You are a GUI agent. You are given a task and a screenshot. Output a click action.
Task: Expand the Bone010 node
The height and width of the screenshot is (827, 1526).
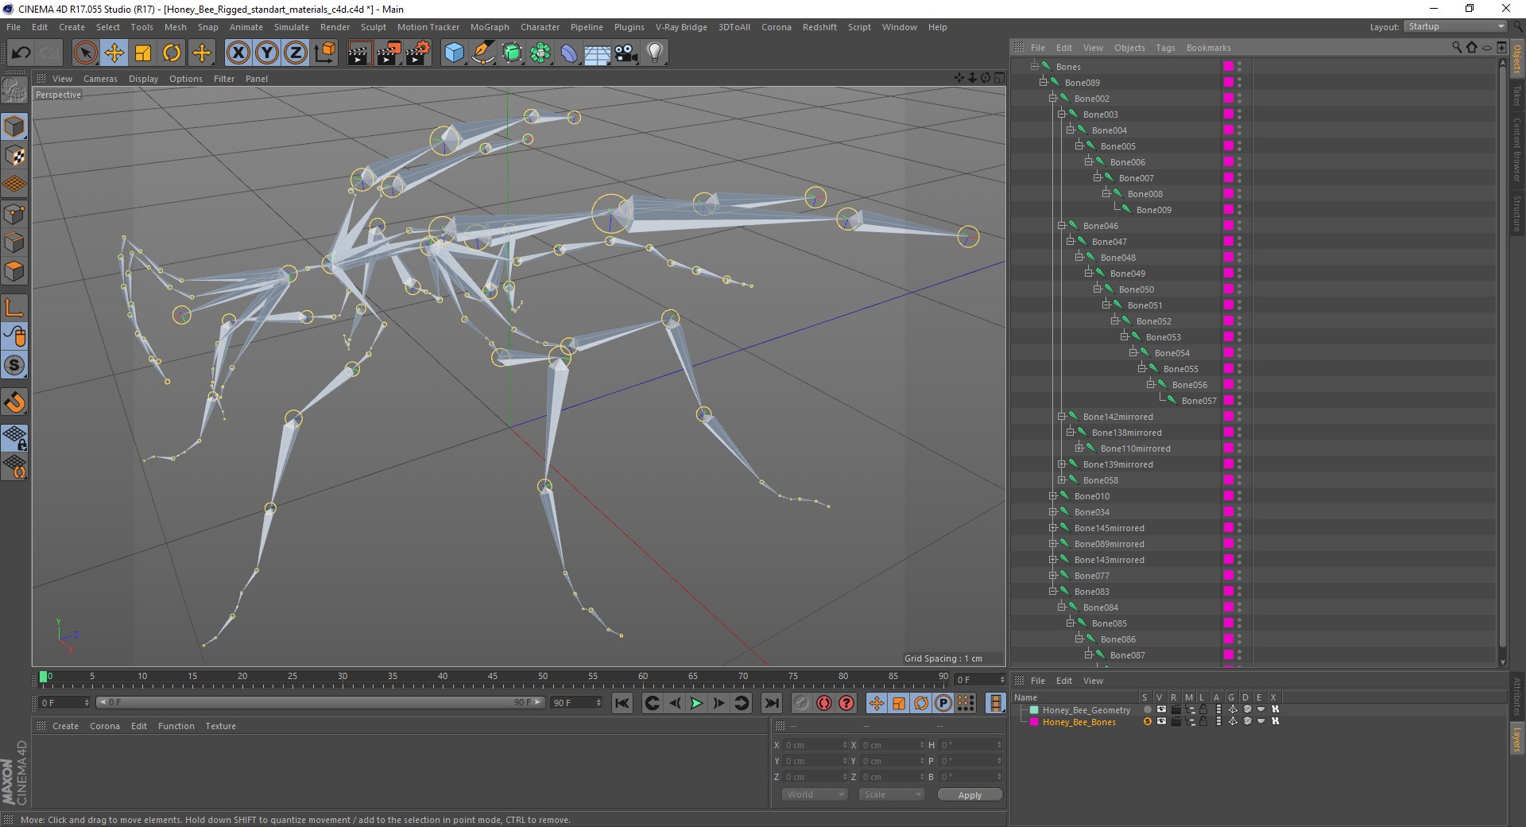point(1052,495)
